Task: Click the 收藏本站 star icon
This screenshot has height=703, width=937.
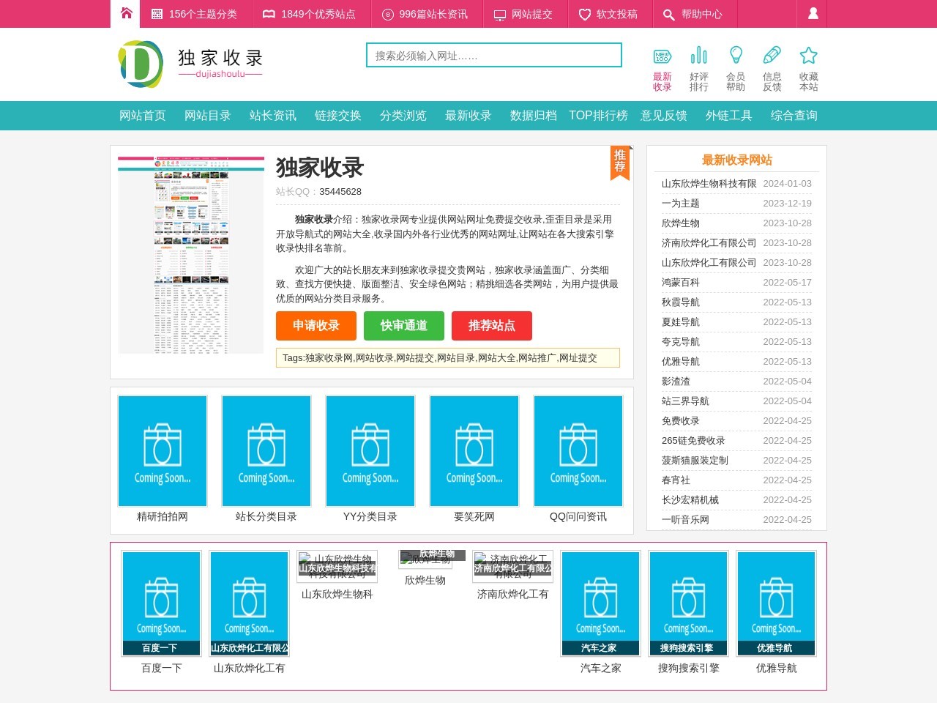Action: tap(808, 55)
